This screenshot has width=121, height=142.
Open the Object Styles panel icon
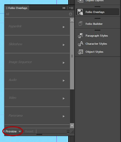80,52
